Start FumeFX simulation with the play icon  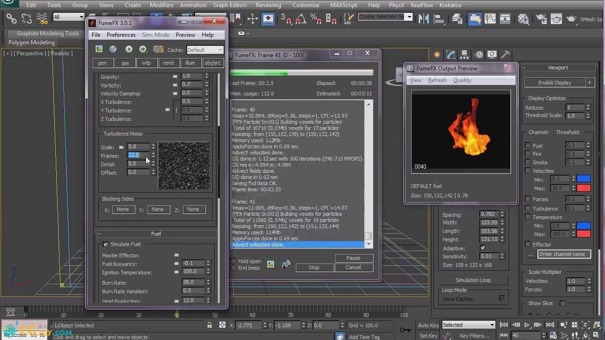[129, 49]
